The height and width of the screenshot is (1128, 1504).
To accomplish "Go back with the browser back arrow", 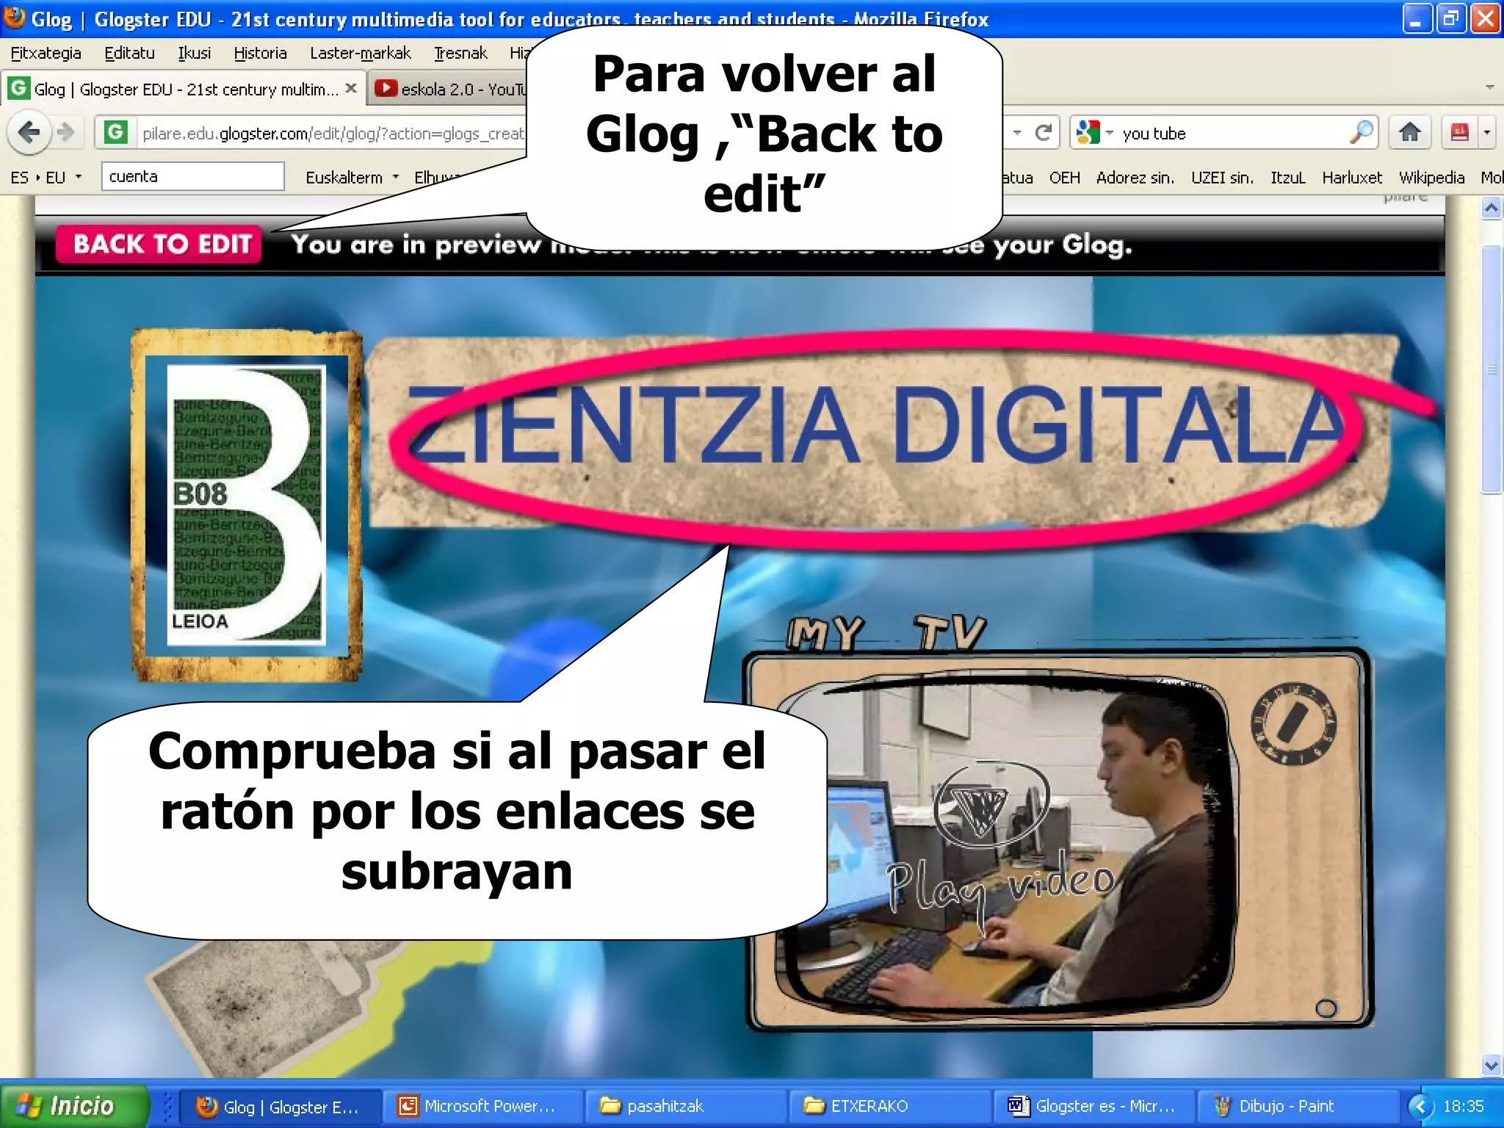I will point(29,133).
